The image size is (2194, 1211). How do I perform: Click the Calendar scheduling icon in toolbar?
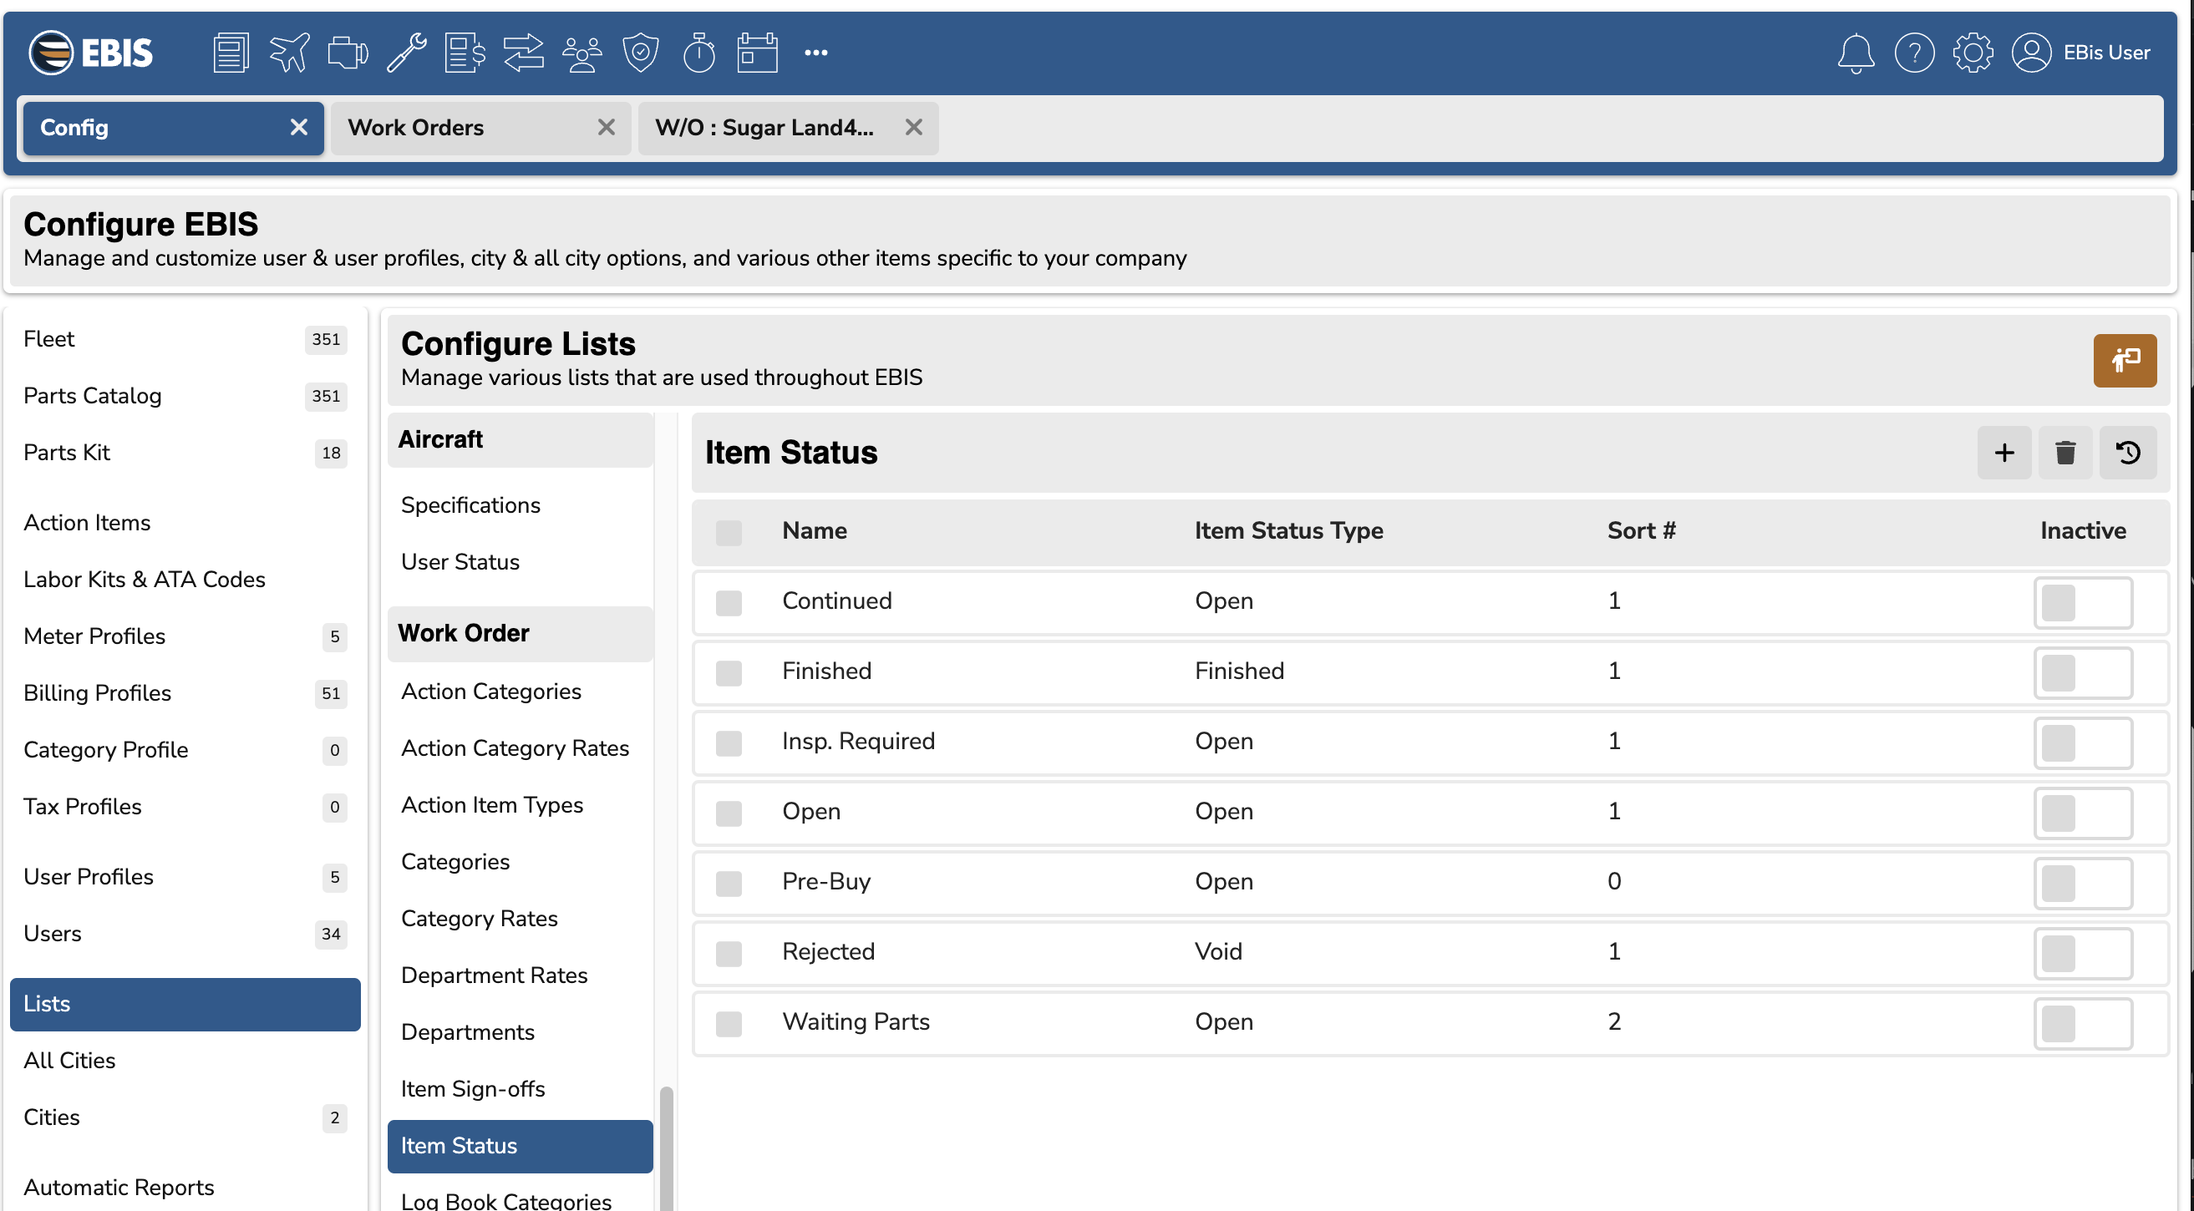(756, 52)
